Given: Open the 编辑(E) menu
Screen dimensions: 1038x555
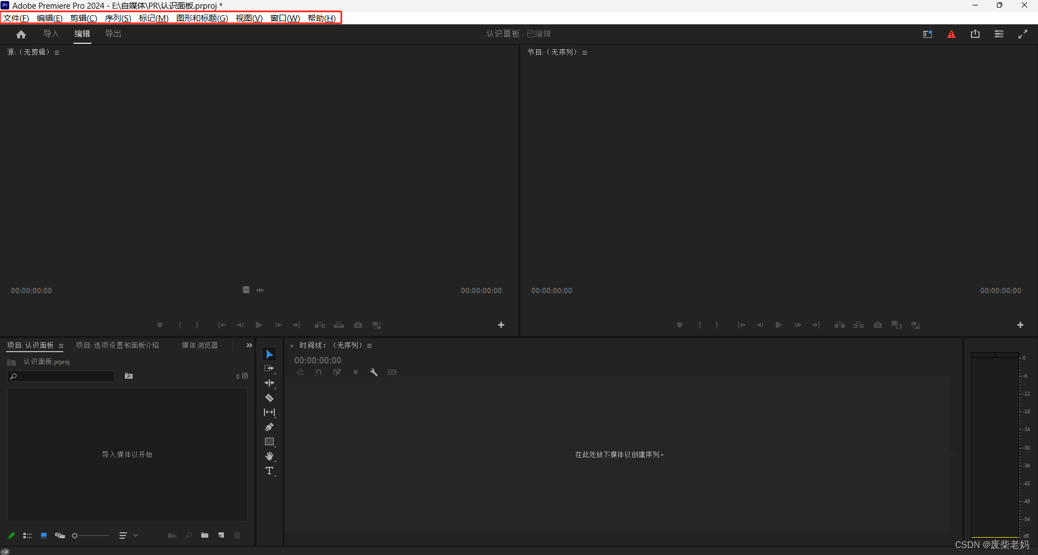Looking at the screenshot, I should pos(50,18).
